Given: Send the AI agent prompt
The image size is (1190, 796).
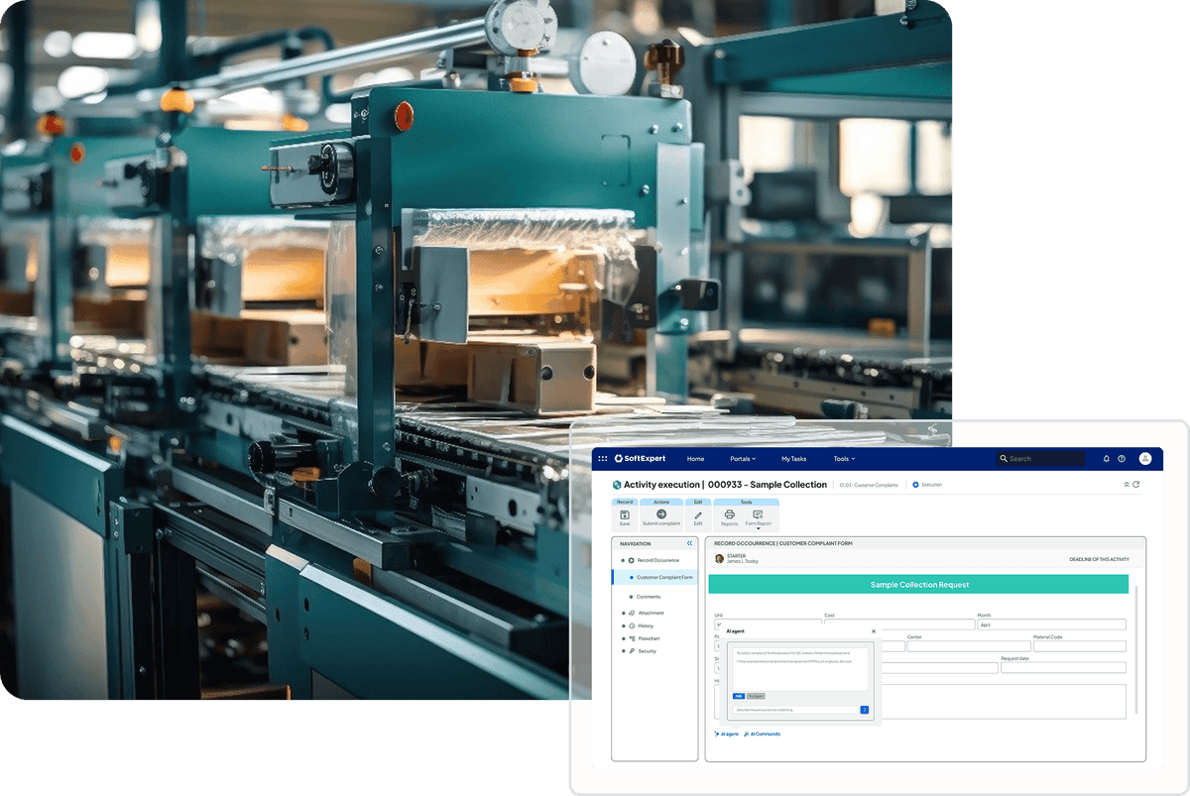Looking at the screenshot, I should (x=864, y=710).
